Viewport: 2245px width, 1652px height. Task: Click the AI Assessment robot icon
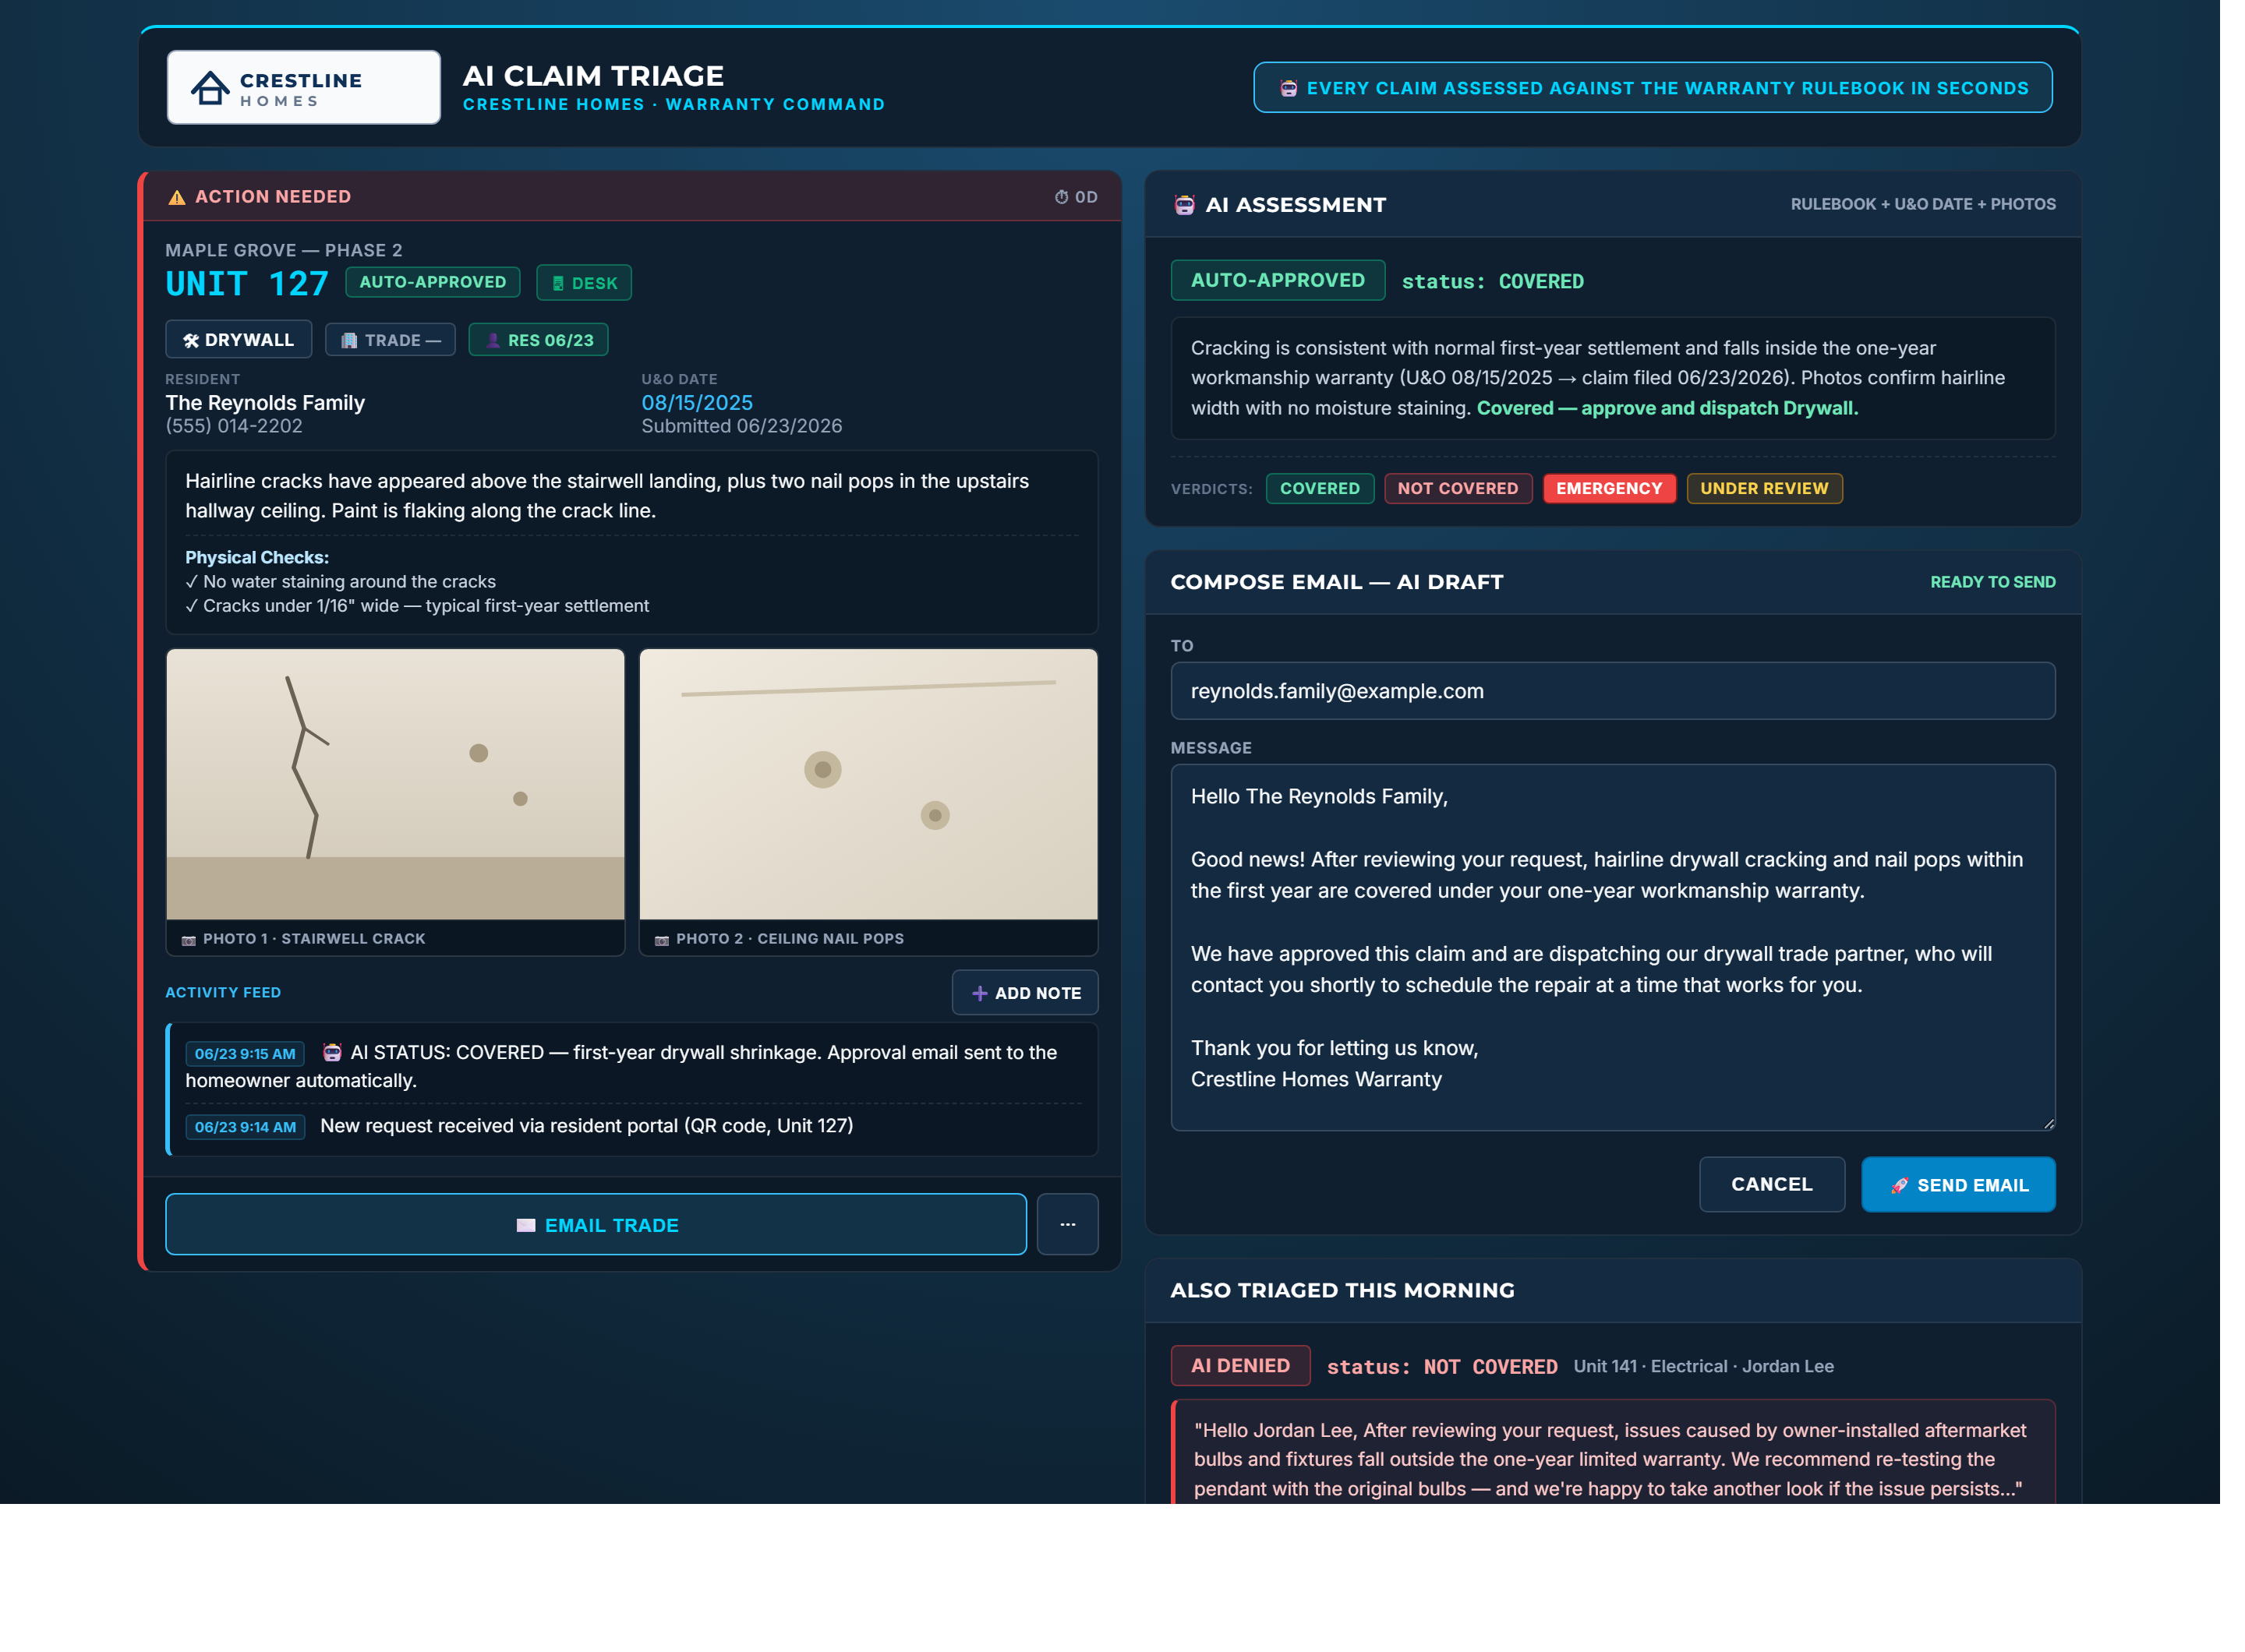[1185, 205]
